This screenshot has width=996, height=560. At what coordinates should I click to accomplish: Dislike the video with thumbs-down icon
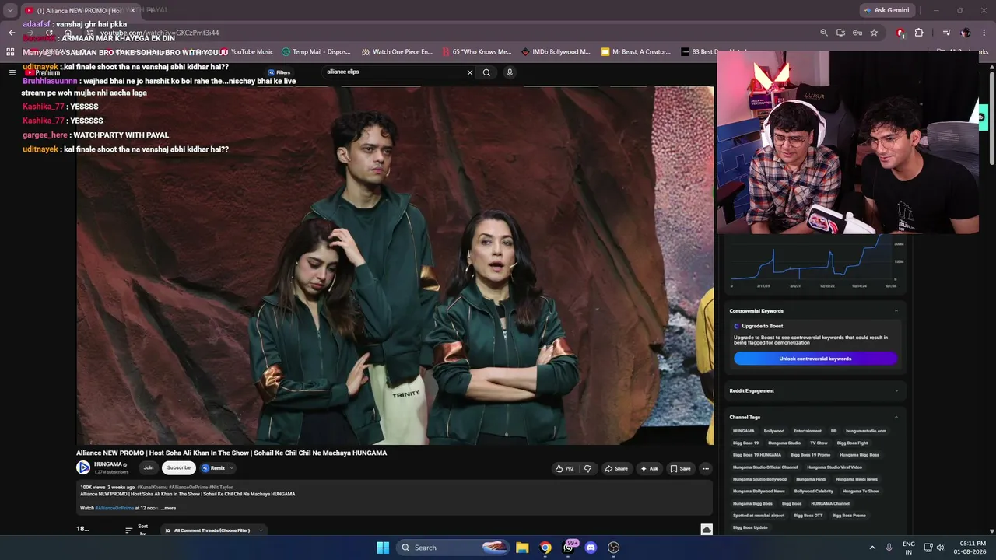point(587,468)
